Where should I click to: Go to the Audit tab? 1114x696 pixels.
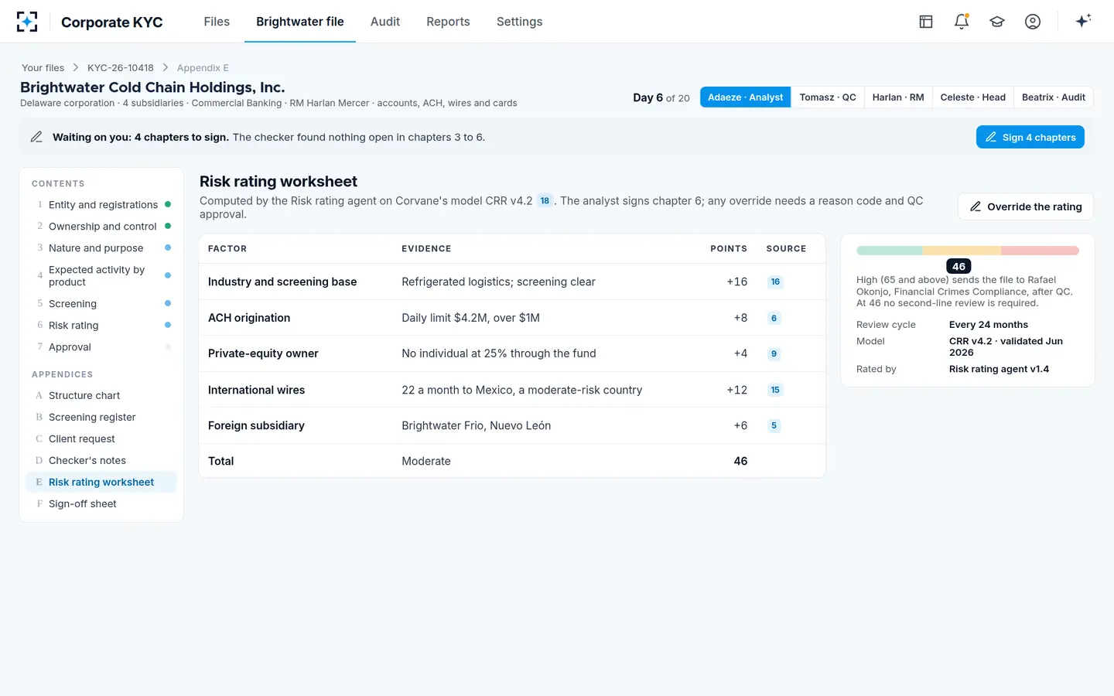pos(385,22)
